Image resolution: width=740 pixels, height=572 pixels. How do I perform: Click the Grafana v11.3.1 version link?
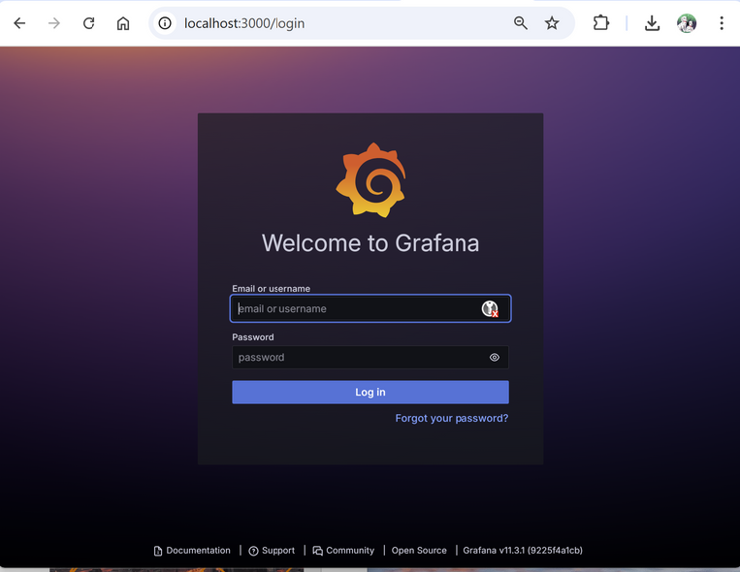pos(522,551)
